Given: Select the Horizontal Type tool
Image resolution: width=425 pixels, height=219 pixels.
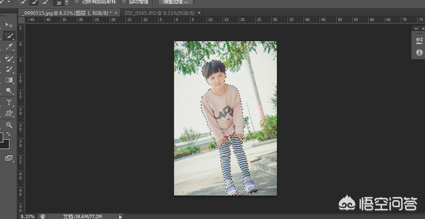Looking at the screenshot, I should point(9,102).
